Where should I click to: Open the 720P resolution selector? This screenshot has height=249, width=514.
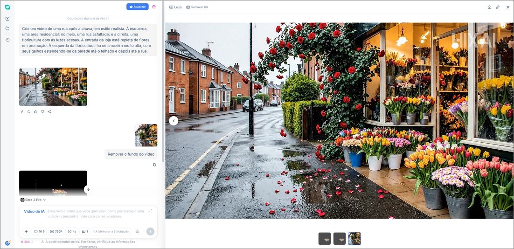point(56,231)
